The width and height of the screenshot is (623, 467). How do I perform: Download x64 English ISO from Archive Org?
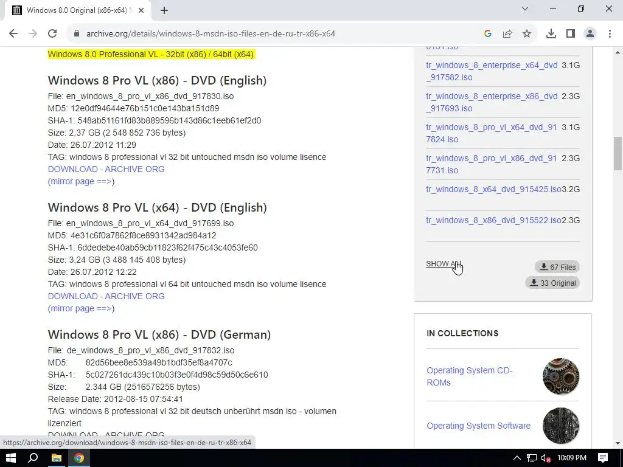click(x=106, y=296)
